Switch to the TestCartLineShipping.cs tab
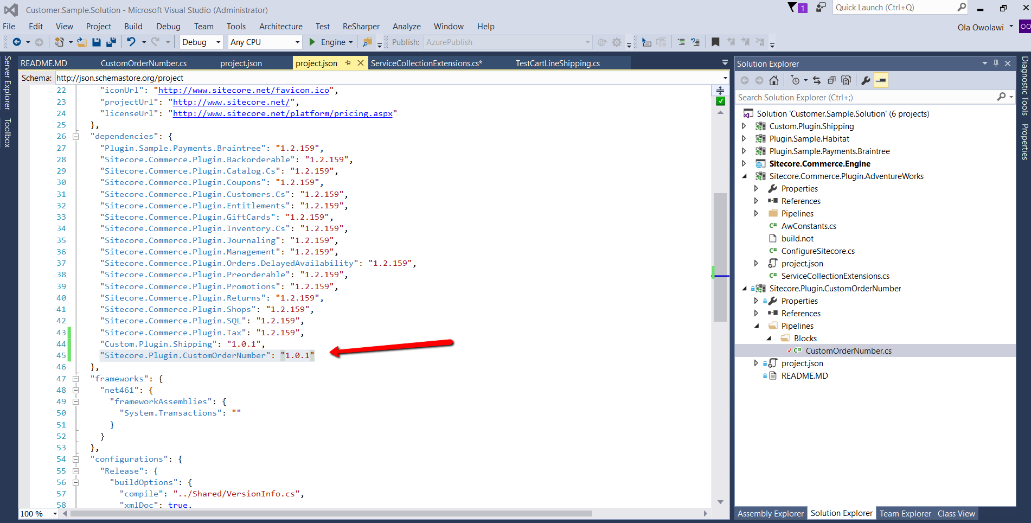Viewport: 1031px width, 523px height. pos(558,63)
